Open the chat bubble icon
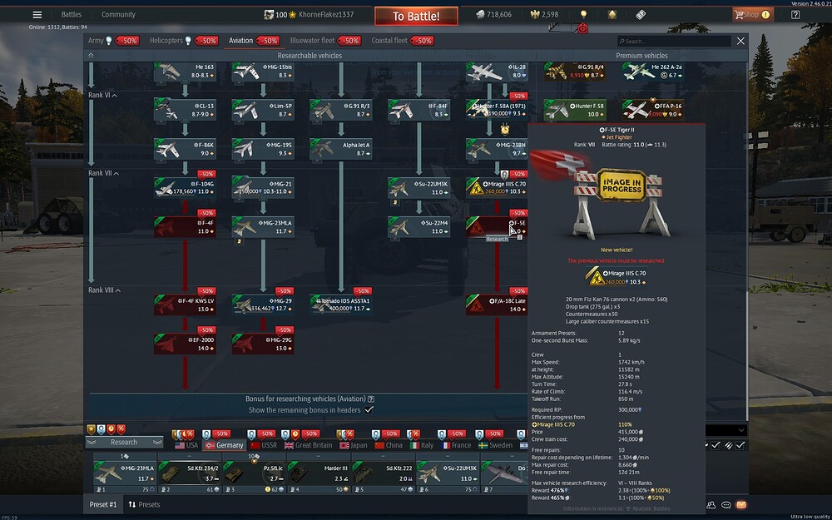The image size is (832, 520). point(726,505)
